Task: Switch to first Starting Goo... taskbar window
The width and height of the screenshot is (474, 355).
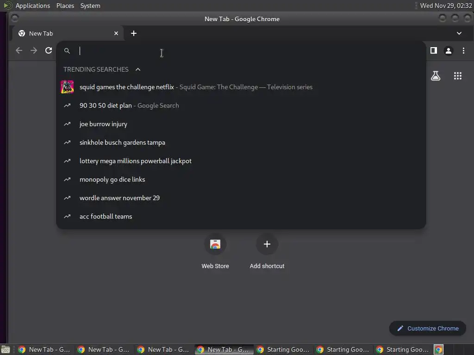Action: pos(283,349)
